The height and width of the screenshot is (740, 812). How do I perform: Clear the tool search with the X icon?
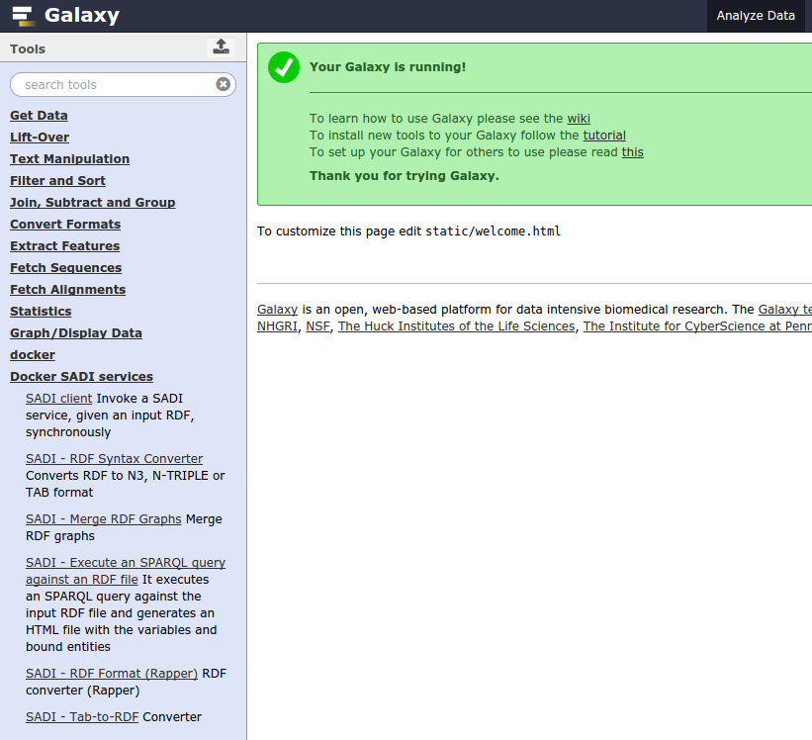224,84
